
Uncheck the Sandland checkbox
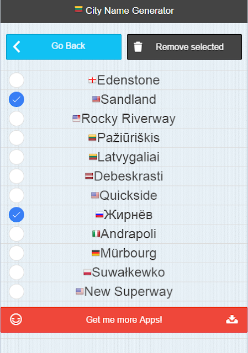tap(17, 99)
